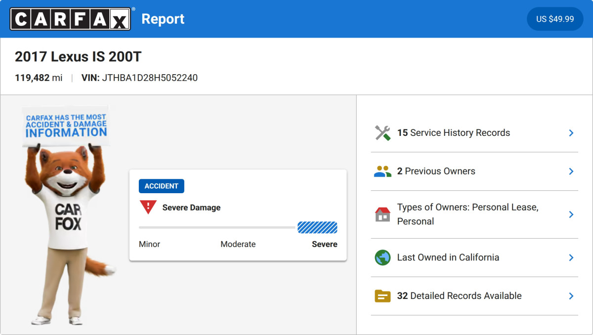Click the '119,482 mi' mileage text
This screenshot has width=593, height=335.
click(x=39, y=78)
